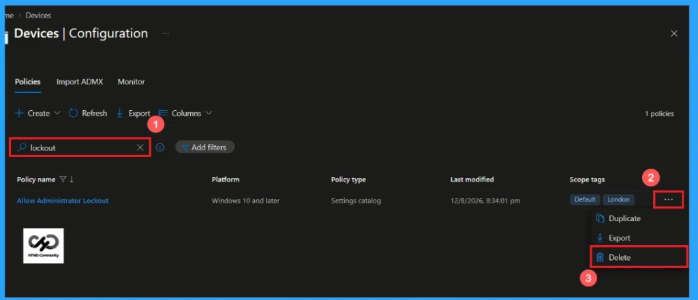The image size is (698, 300).
Task: Clear the lockout search with the X
Action: (140, 148)
